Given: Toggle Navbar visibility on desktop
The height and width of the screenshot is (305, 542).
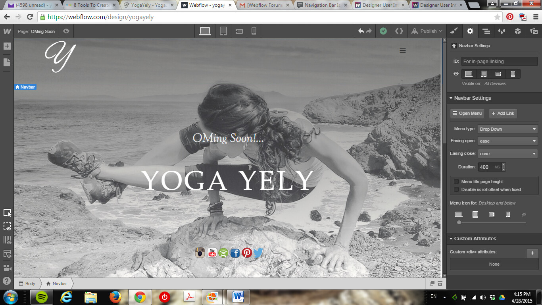Looking at the screenshot, I should coord(469,74).
